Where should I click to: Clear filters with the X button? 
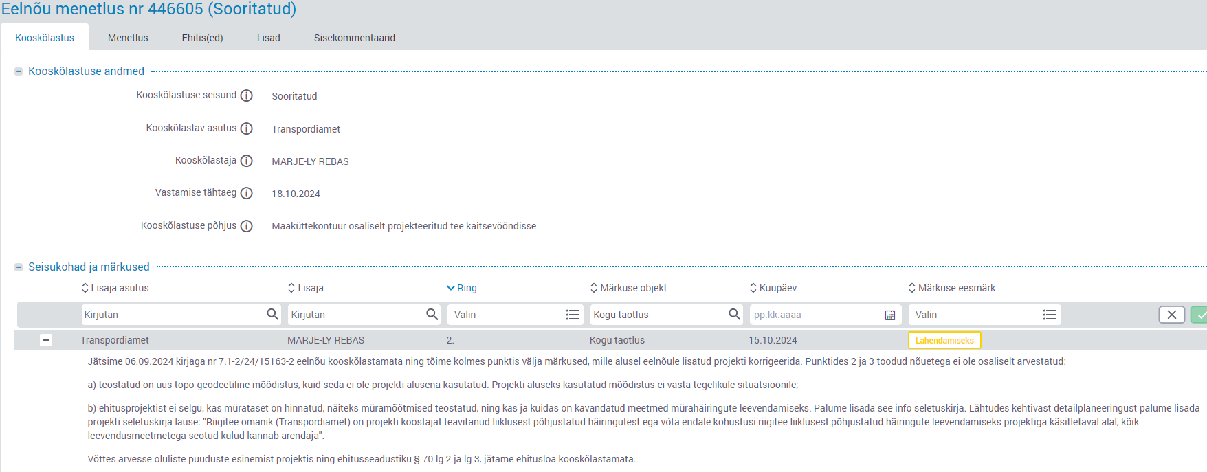tap(1172, 315)
